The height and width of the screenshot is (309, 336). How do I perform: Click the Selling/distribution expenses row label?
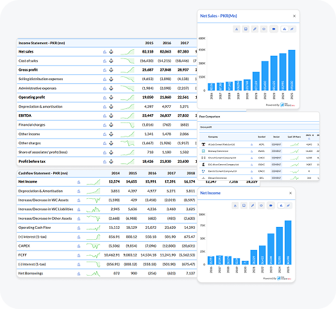40,79
